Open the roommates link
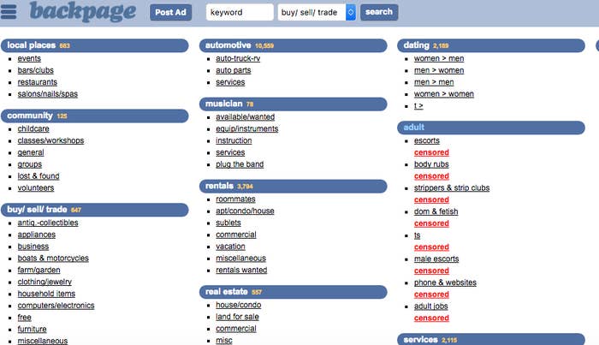 [235, 199]
